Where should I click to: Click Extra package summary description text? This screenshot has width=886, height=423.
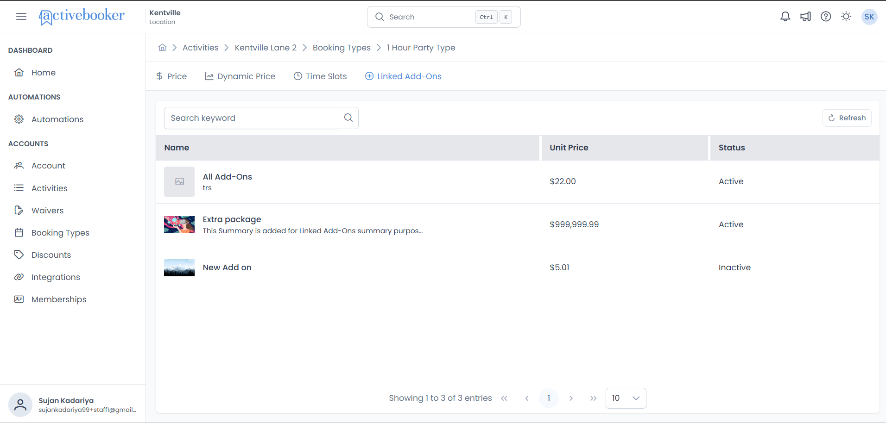[x=313, y=231]
